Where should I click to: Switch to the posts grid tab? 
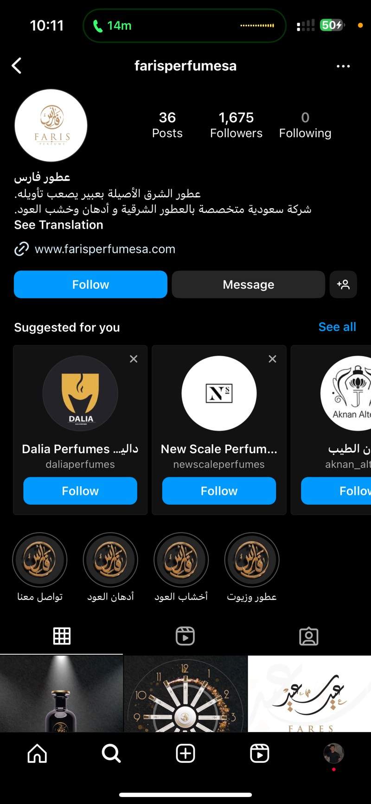(62, 636)
